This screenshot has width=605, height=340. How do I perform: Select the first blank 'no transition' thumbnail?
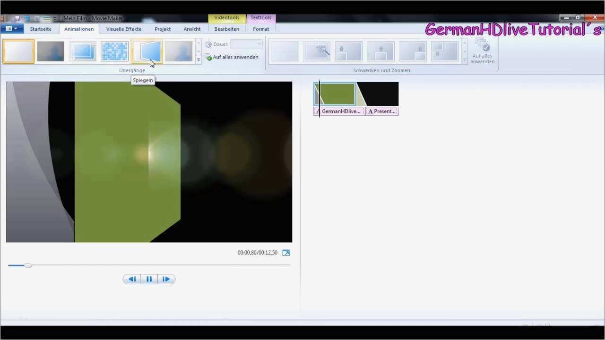[x=18, y=51]
